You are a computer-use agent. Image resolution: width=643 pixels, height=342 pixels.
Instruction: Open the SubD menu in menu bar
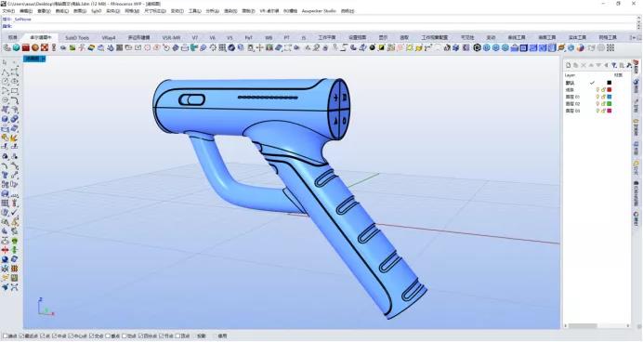click(96, 11)
